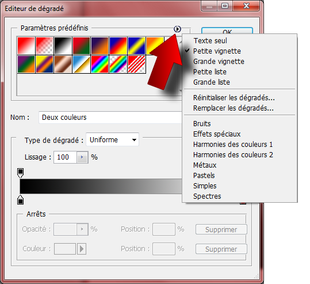Image resolution: width=310 pixels, height=284 pixels.
Task: Pick the red to transparent gradient preset
Action: pyautogui.click(x=44, y=46)
